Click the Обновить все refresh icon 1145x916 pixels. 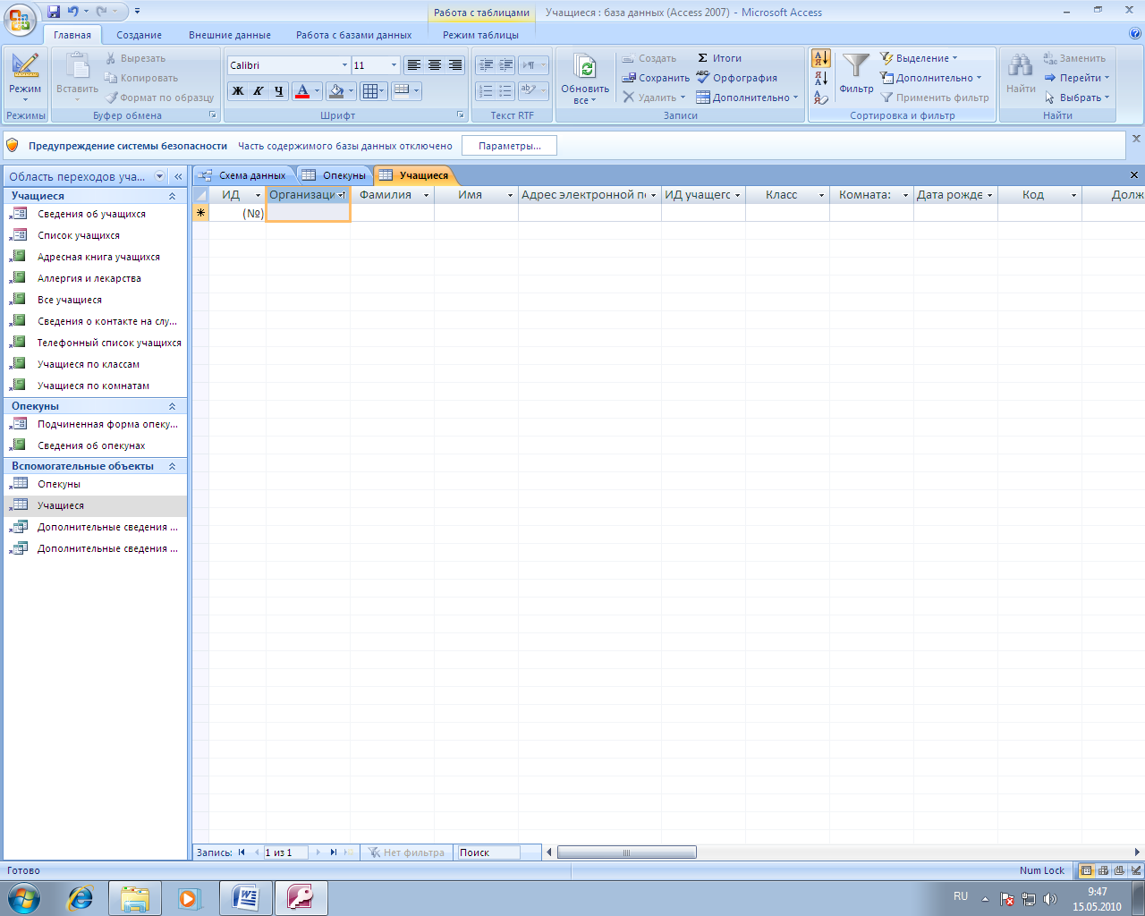pyautogui.click(x=585, y=68)
